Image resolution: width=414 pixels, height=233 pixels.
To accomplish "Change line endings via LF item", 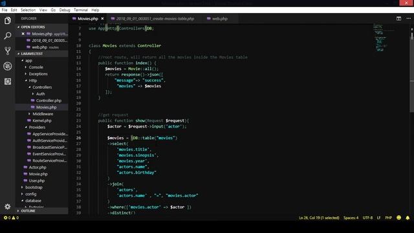I will (x=378, y=217).
